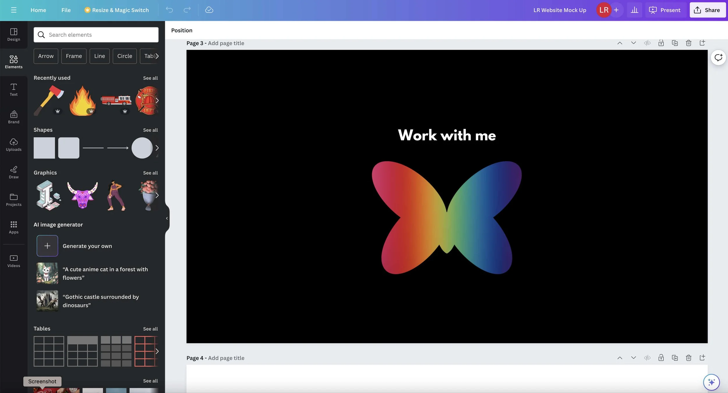Toggle lock on Page 3

pyautogui.click(x=661, y=43)
